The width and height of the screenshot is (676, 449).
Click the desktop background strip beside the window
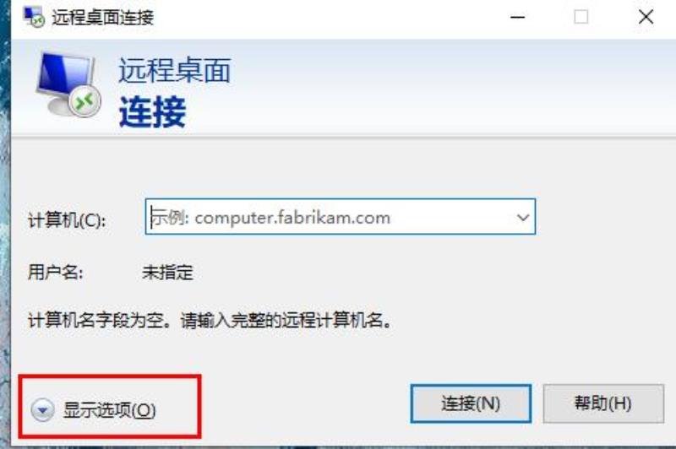click(5, 224)
